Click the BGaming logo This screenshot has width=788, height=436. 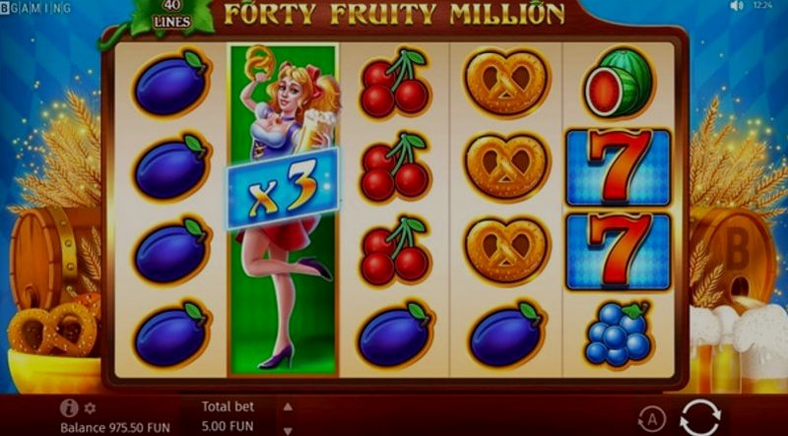pos(35,8)
